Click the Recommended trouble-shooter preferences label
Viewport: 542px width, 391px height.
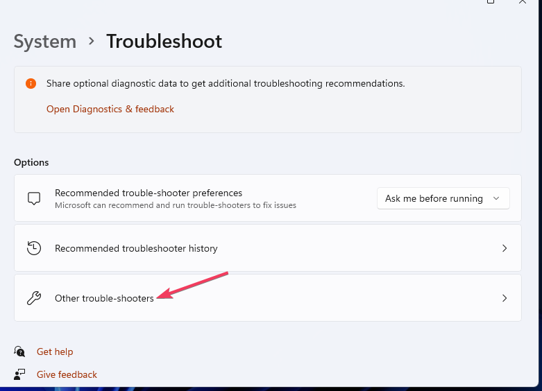(149, 193)
